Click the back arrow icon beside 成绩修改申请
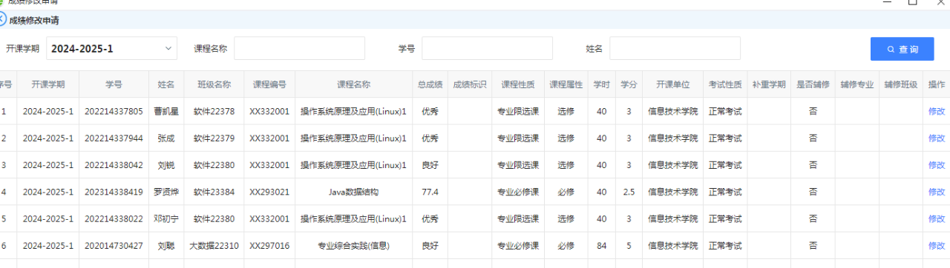 tap(2, 20)
